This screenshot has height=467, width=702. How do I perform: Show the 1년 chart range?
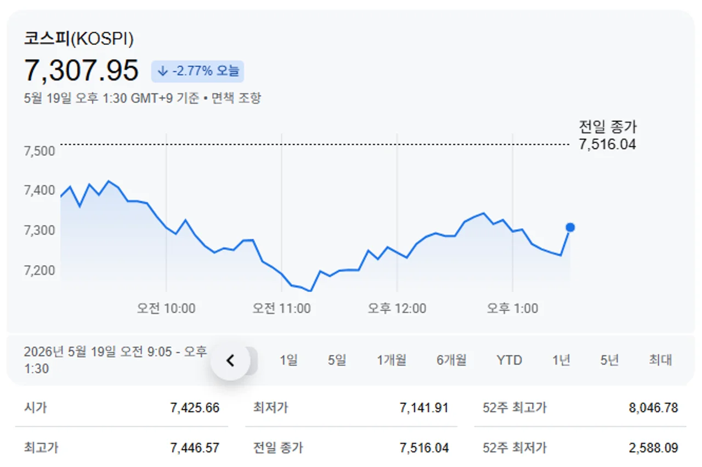coord(561,361)
